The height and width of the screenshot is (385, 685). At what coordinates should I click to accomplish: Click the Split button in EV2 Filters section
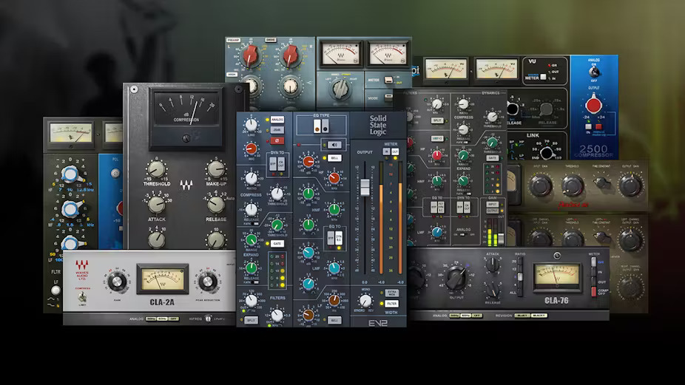click(252, 321)
